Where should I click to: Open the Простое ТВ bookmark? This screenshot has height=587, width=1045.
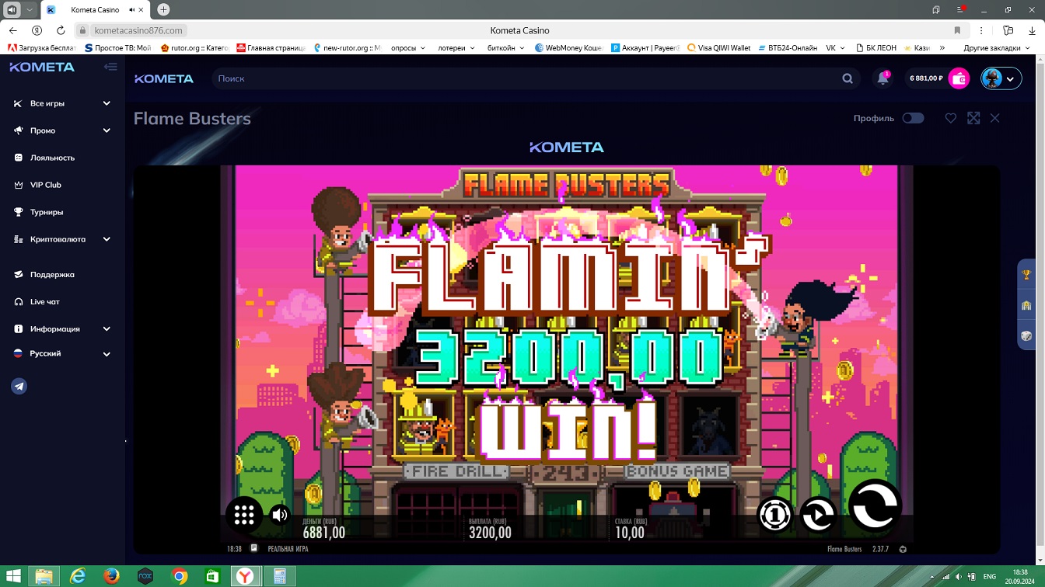[118, 47]
